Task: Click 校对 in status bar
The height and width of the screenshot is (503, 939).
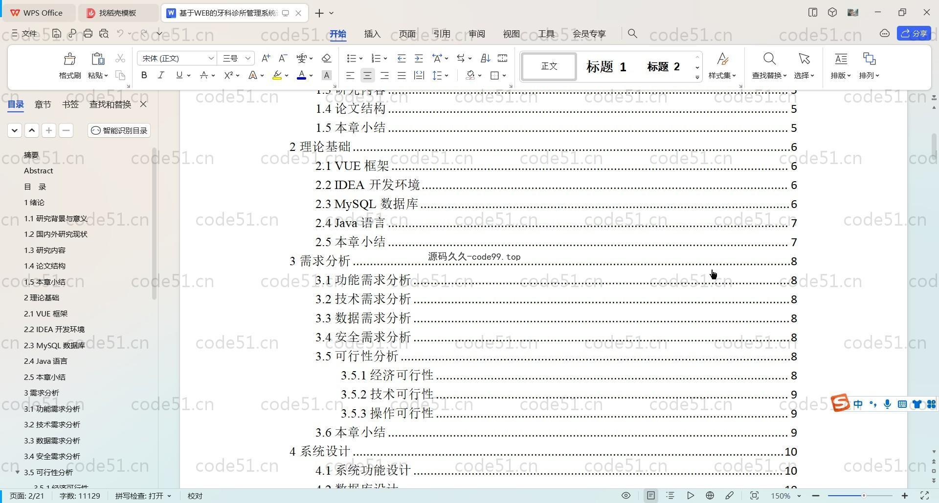Action: click(195, 496)
